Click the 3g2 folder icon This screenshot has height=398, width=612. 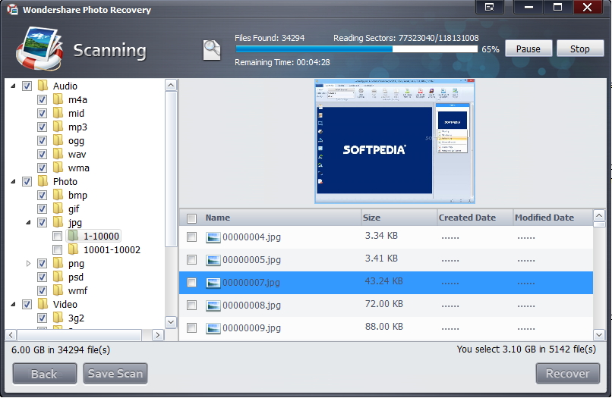pyautogui.click(x=58, y=318)
